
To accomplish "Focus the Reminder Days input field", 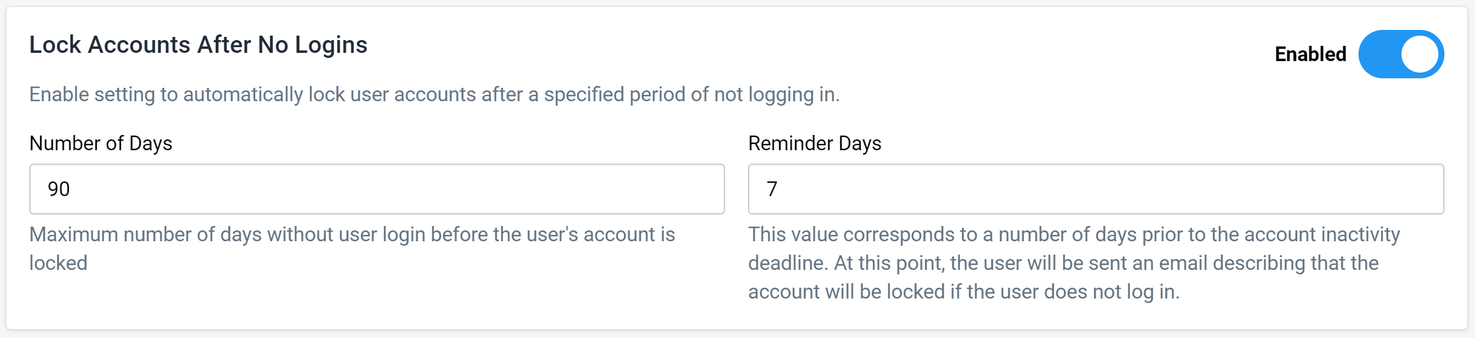I will pyautogui.click(x=1096, y=189).
